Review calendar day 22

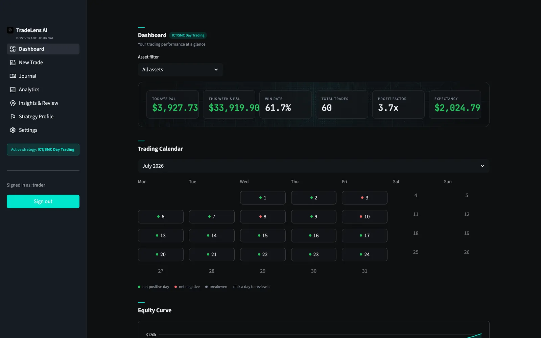click(263, 255)
